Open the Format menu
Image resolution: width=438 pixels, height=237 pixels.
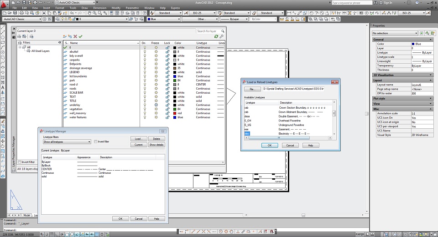pos(59,8)
